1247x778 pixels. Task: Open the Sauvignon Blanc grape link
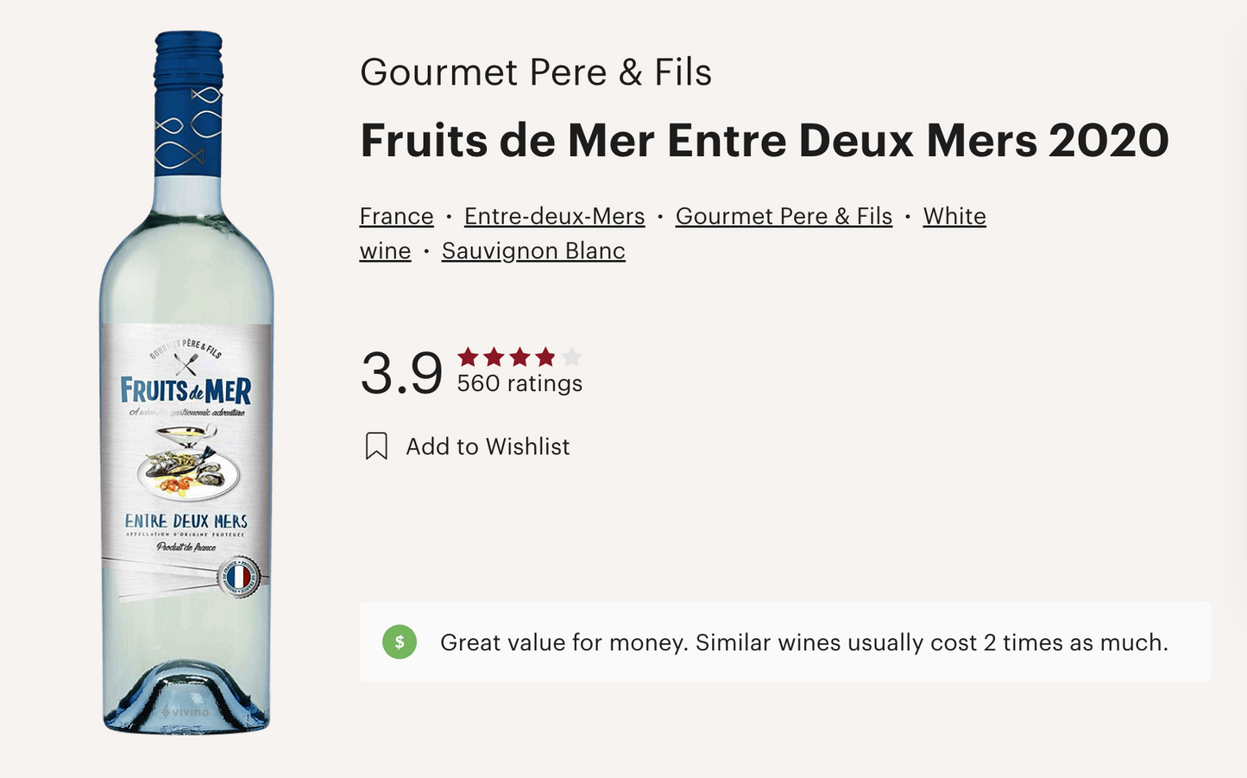point(533,251)
